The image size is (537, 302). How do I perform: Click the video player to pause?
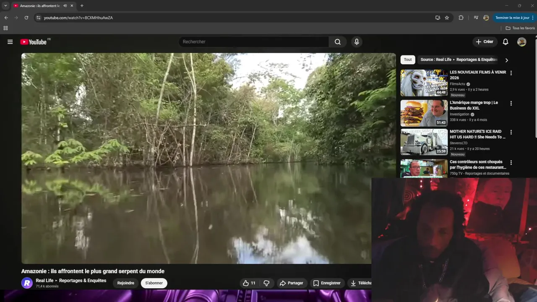(209, 158)
